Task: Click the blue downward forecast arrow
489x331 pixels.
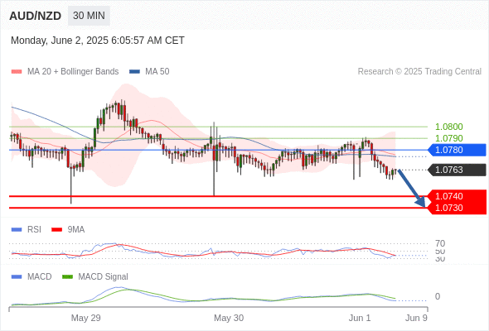Action: [x=412, y=188]
